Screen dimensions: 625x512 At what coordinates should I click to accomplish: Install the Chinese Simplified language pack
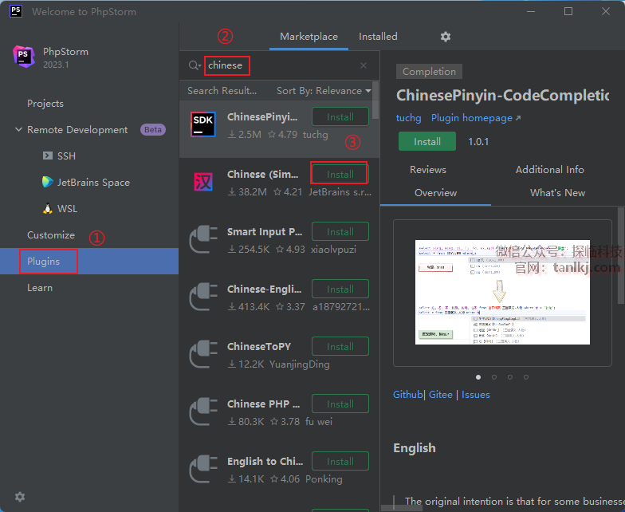(340, 174)
